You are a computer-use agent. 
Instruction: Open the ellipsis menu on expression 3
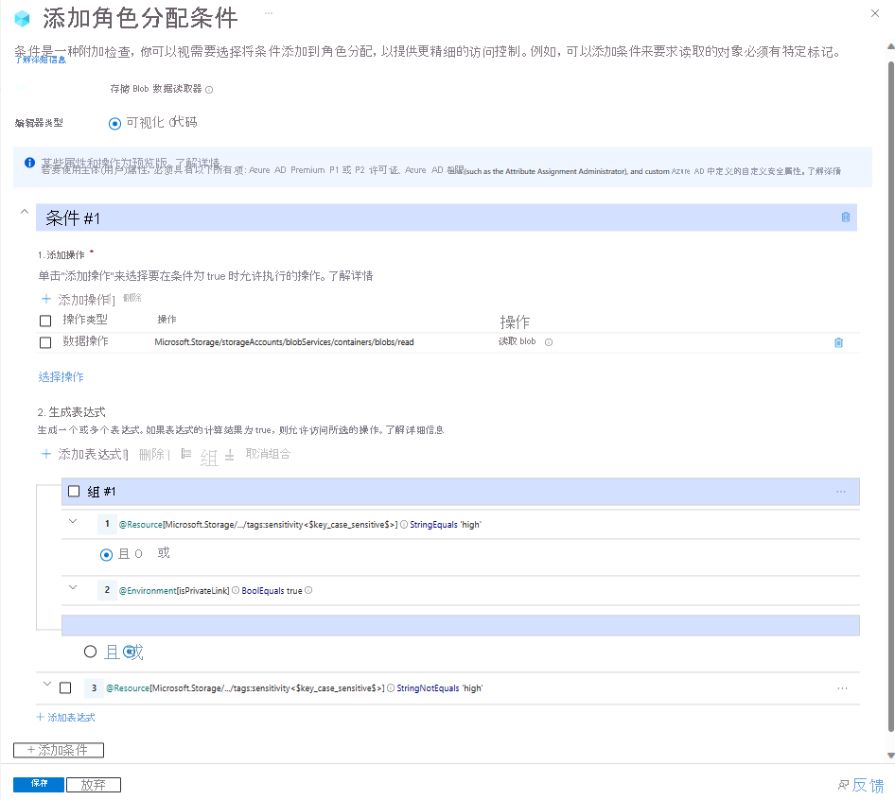pos(842,688)
